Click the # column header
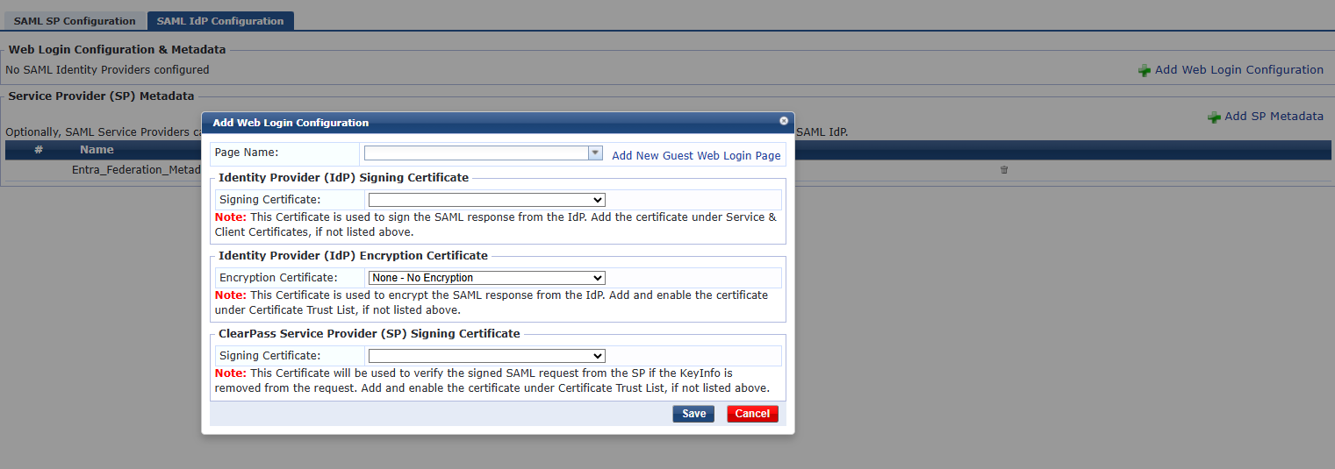Screen dimensions: 1335x469 tap(39, 150)
